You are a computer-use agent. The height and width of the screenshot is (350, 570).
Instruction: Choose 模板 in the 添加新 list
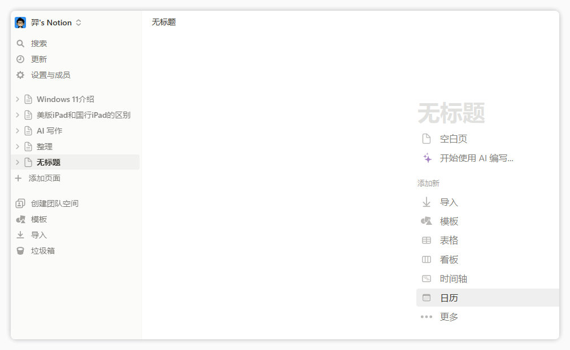pos(449,221)
